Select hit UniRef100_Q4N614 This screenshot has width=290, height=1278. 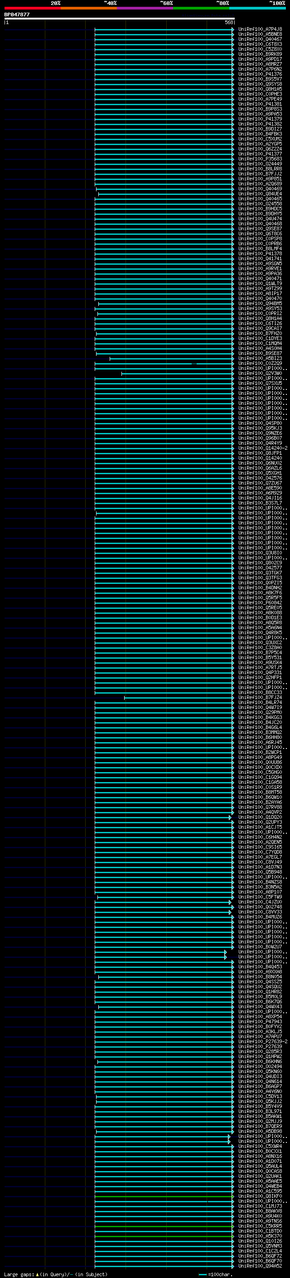[x=260, y=1082]
